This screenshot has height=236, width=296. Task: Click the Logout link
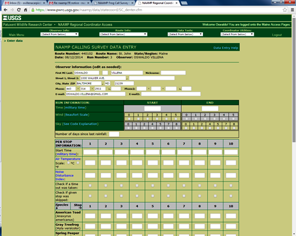[x=277, y=35]
